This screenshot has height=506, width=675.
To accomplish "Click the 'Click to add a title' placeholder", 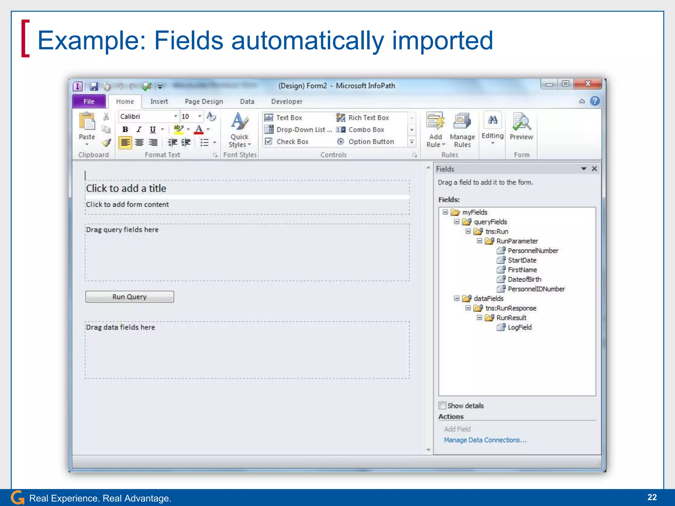I will point(126,188).
